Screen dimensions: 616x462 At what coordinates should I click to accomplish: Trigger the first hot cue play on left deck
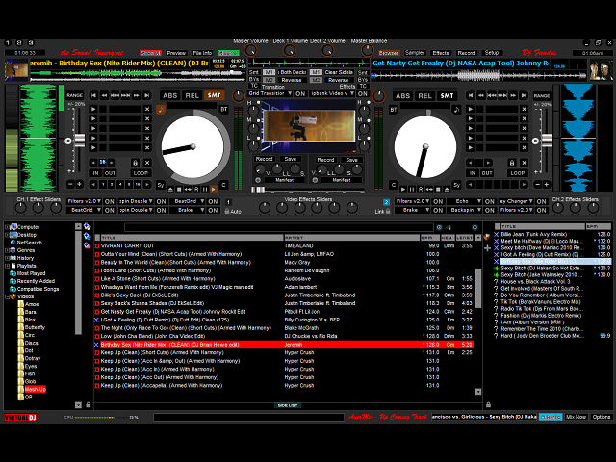tap(93, 109)
